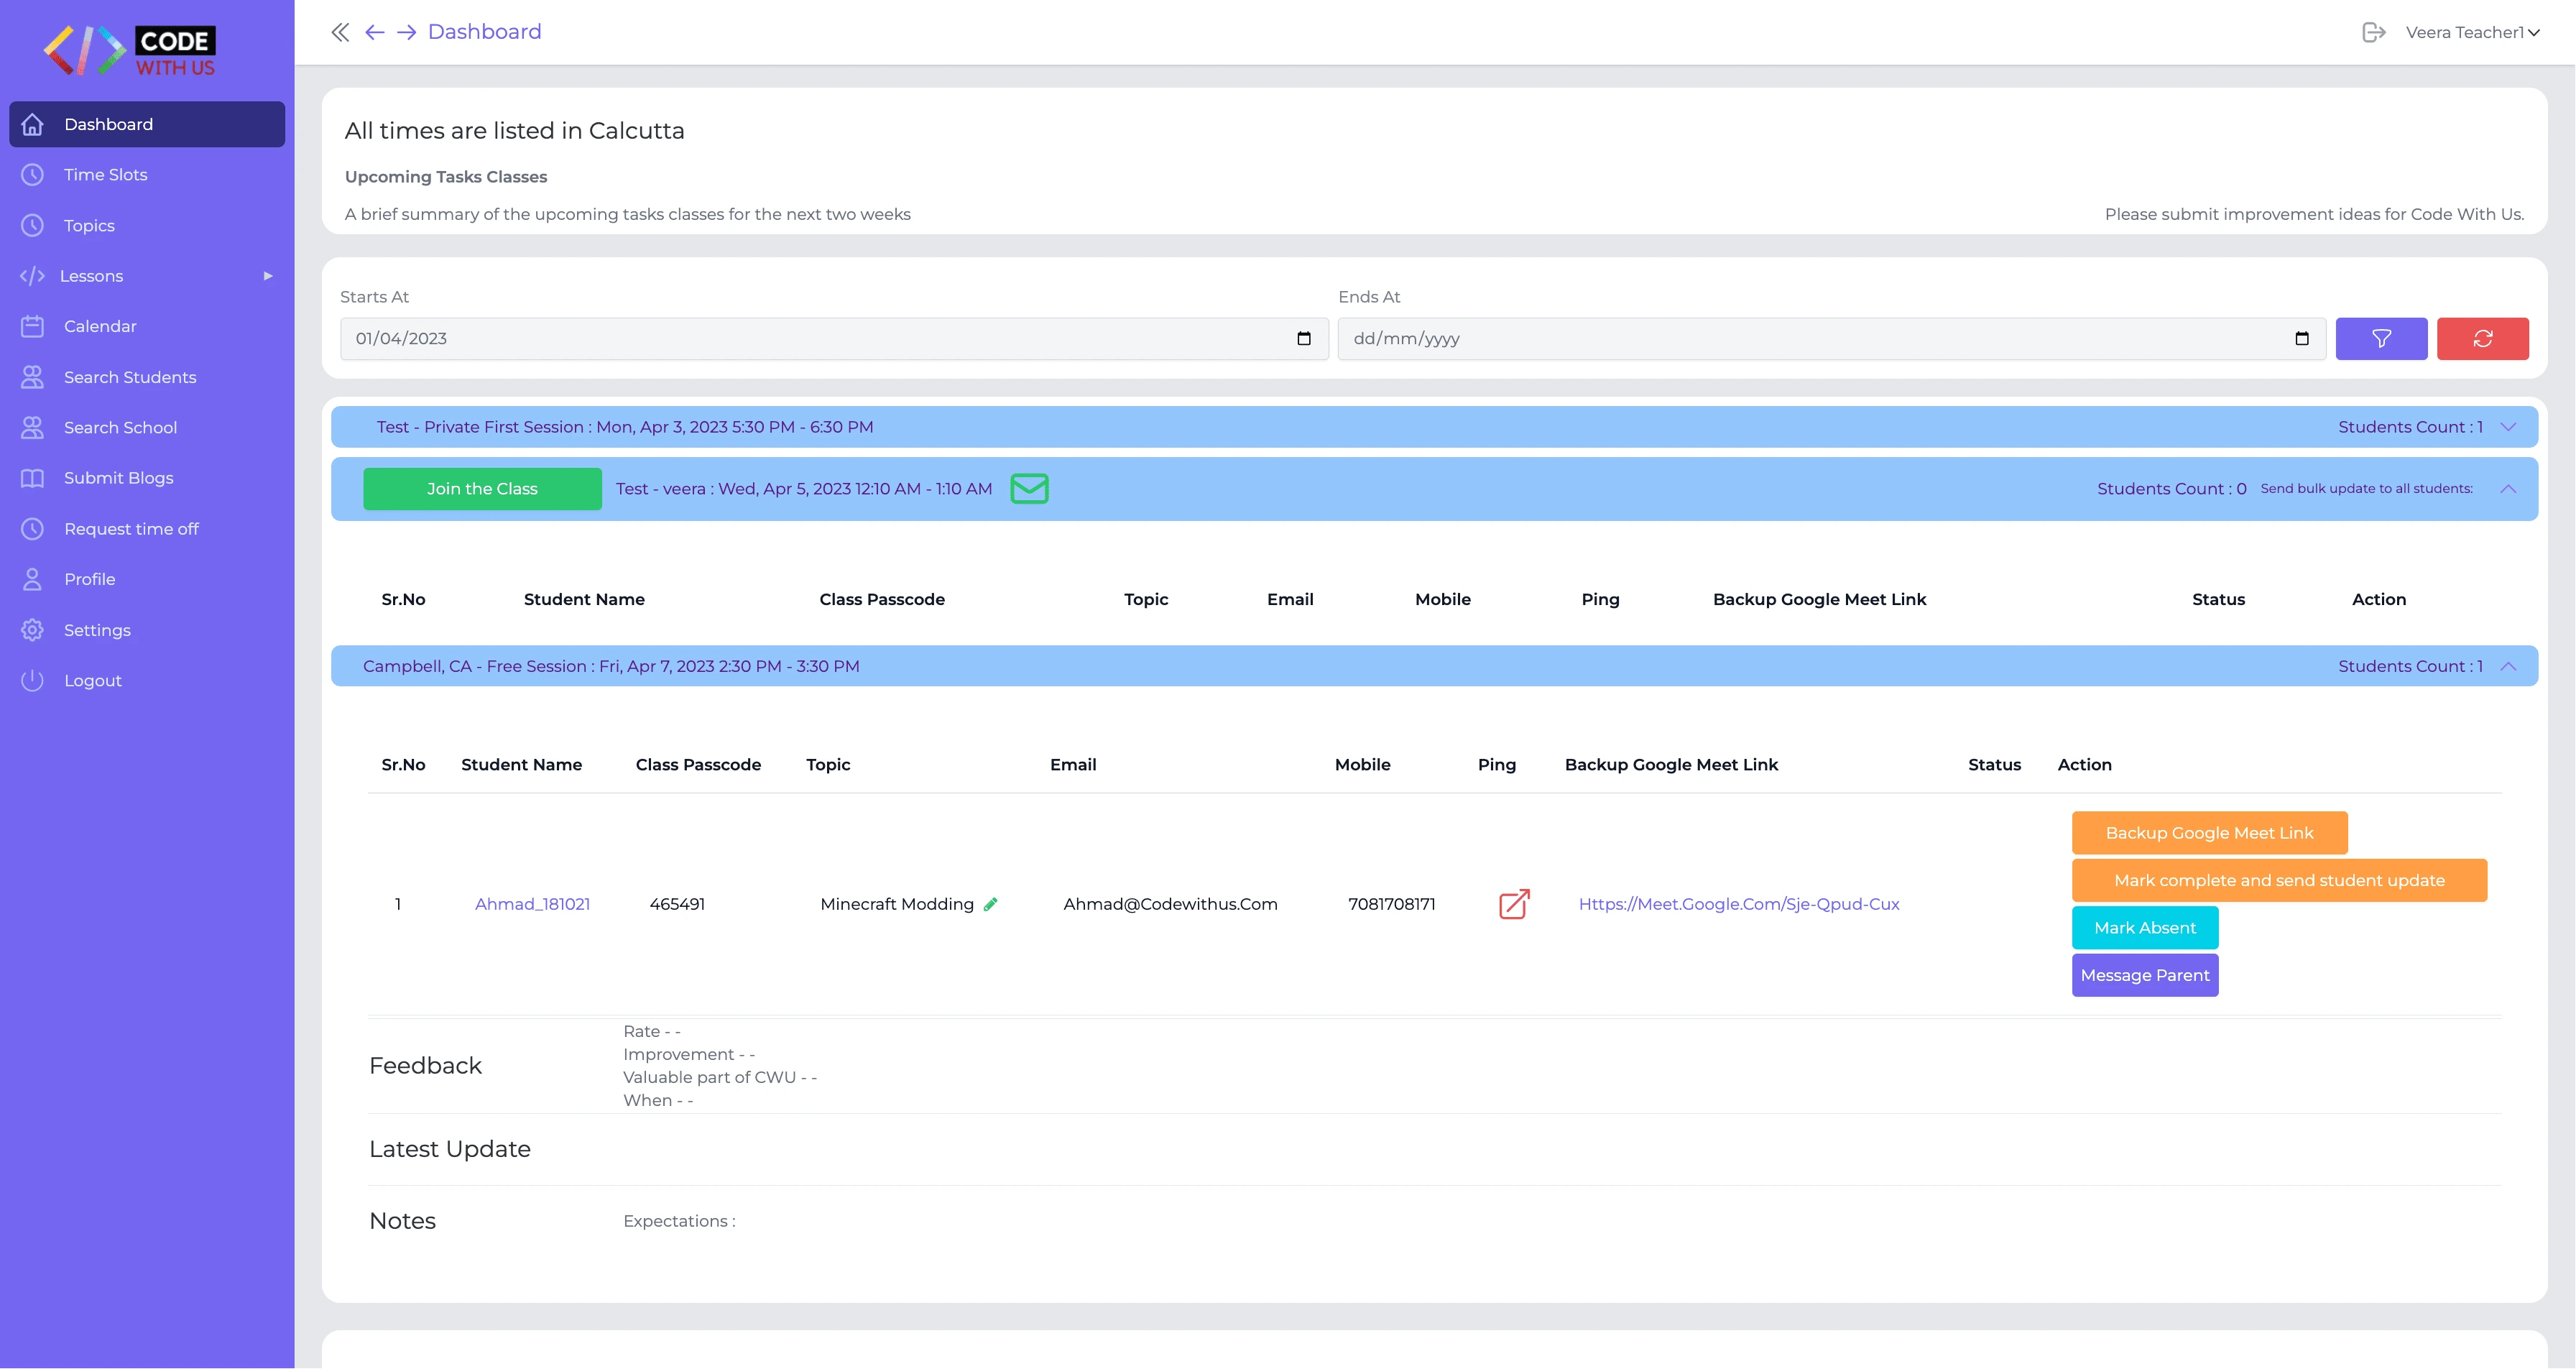Click improvement ideas for Code With Us text
2576x1369 pixels.
2314,214
